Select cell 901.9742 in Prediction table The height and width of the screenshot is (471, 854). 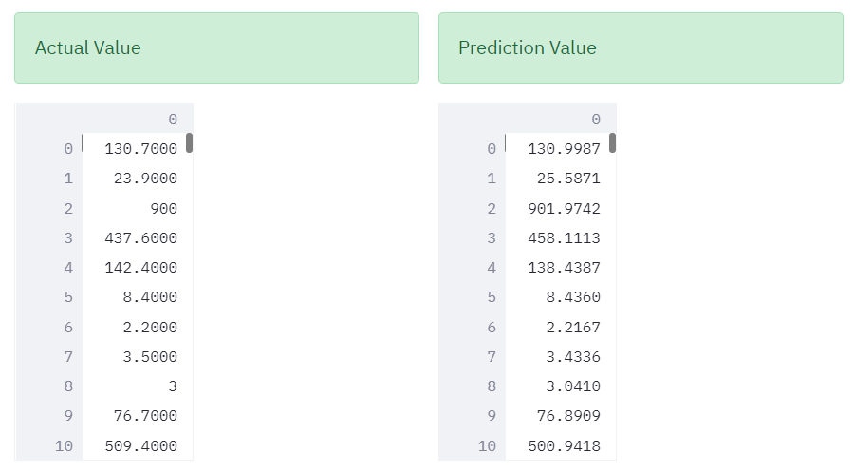(557, 208)
